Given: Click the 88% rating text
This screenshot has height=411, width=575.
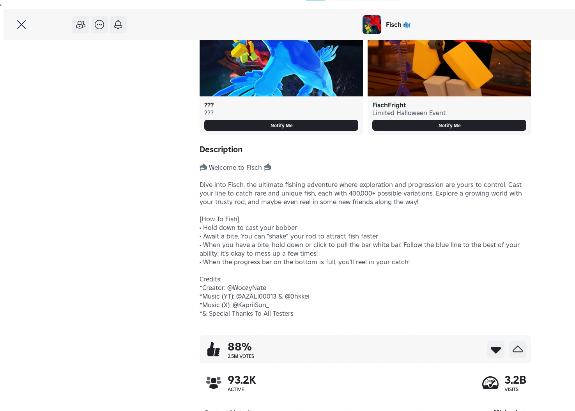Looking at the screenshot, I should pyautogui.click(x=240, y=347).
